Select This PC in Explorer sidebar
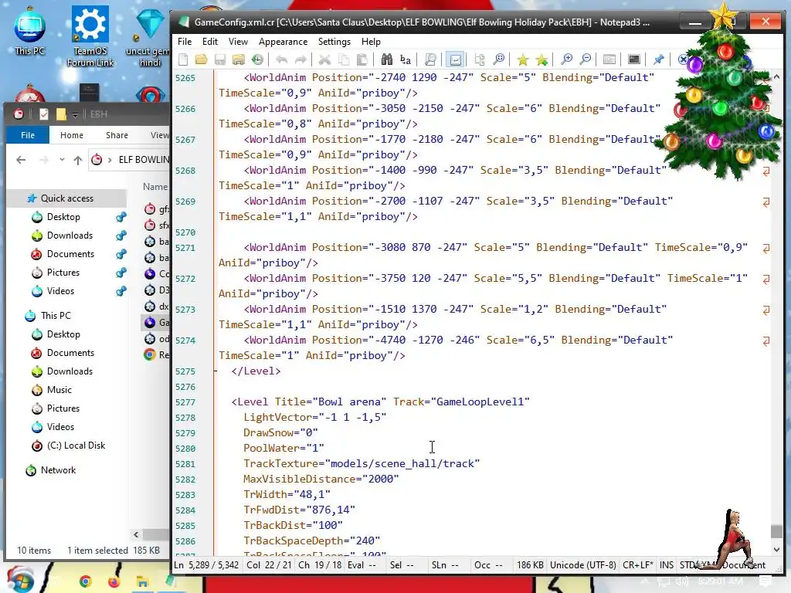Screen dimensions: 791x593 click(x=56, y=316)
